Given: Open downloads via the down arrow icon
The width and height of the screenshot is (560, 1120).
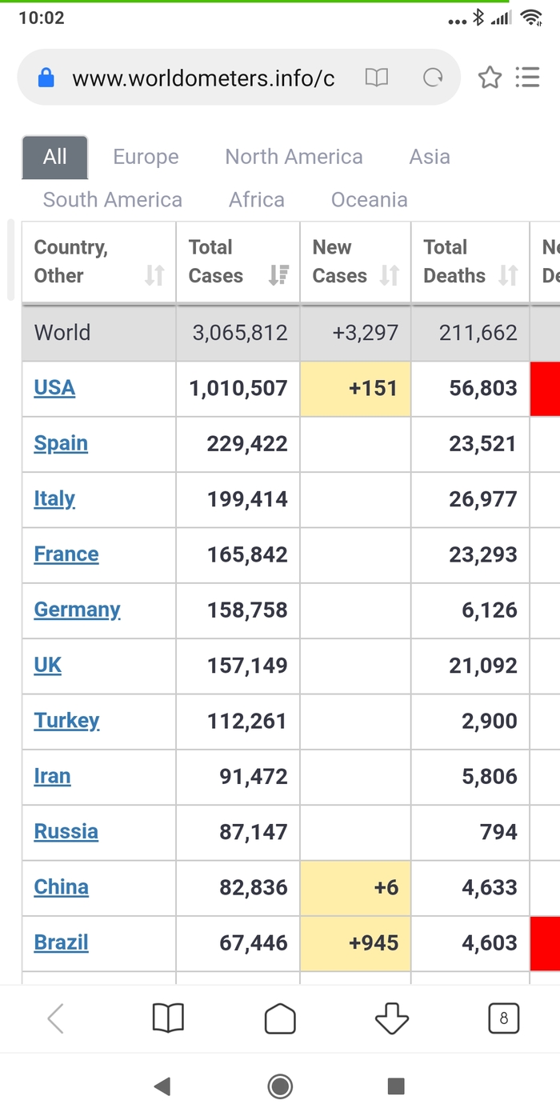Looking at the screenshot, I should point(392,1018).
